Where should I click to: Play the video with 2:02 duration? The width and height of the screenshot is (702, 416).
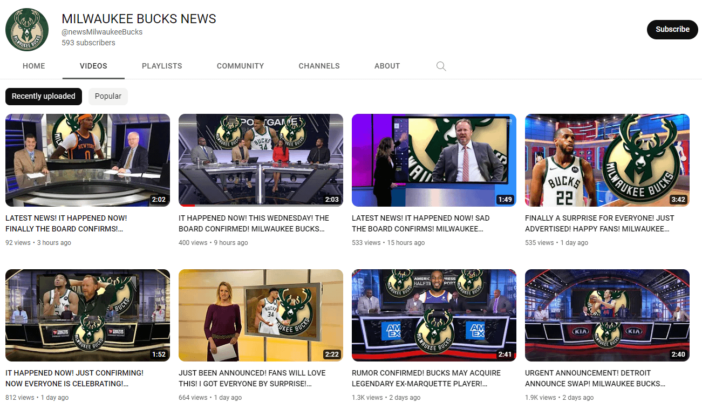pyautogui.click(x=87, y=160)
